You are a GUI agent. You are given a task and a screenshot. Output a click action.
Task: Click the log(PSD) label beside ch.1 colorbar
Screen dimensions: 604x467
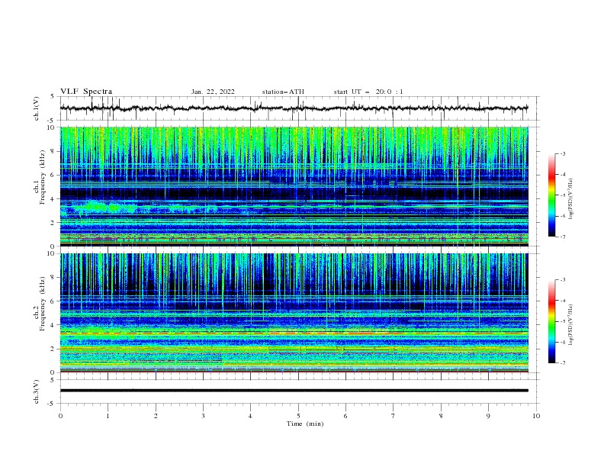(571, 199)
